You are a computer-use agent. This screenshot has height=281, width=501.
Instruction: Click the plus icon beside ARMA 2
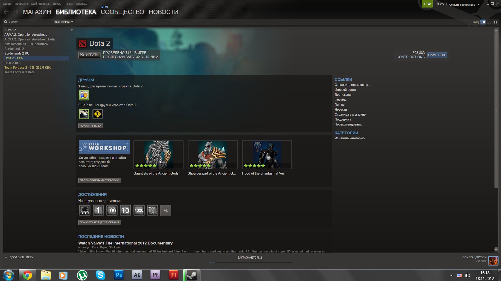click(x=72, y=30)
